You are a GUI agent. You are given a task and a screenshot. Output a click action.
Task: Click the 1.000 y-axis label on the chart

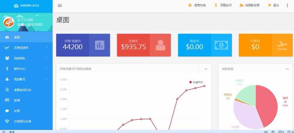point(63,119)
